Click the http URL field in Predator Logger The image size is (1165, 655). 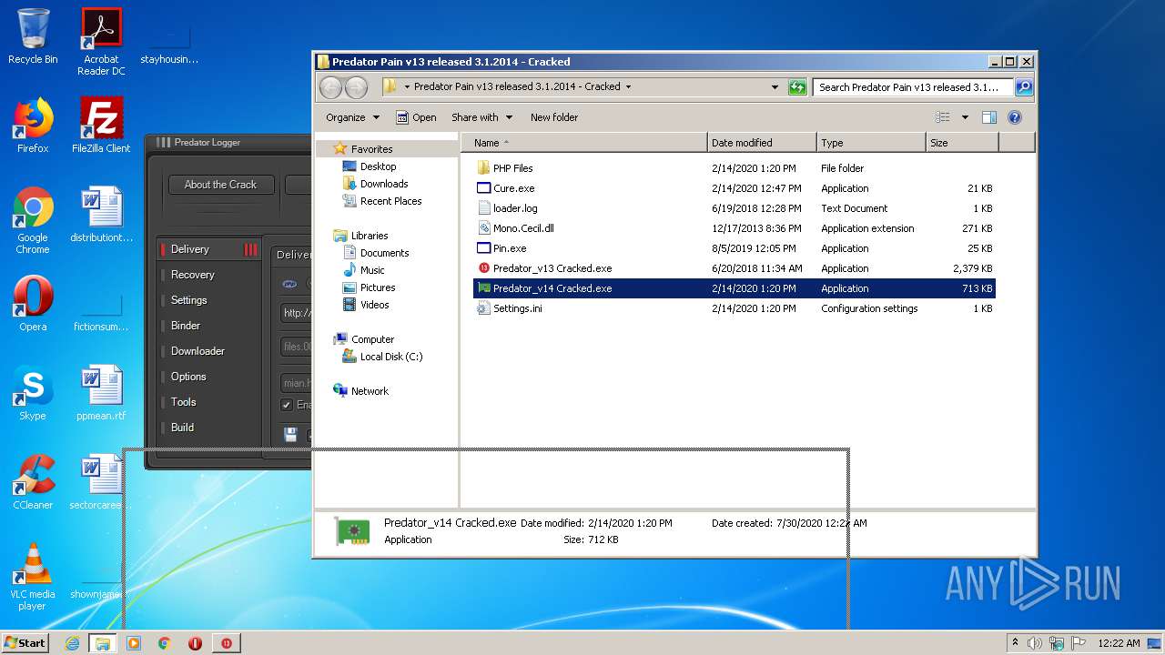coord(297,313)
